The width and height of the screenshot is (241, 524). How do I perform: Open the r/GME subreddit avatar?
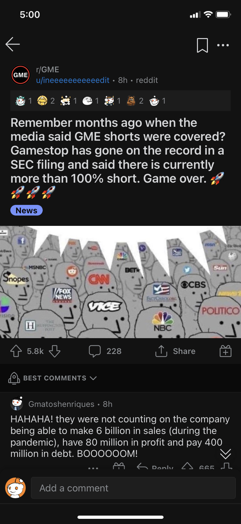pyautogui.click(x=21, y=75)
